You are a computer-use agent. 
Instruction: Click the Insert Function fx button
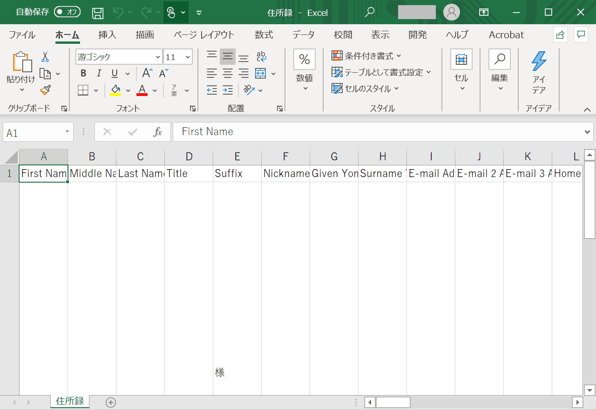coord(158,132)
